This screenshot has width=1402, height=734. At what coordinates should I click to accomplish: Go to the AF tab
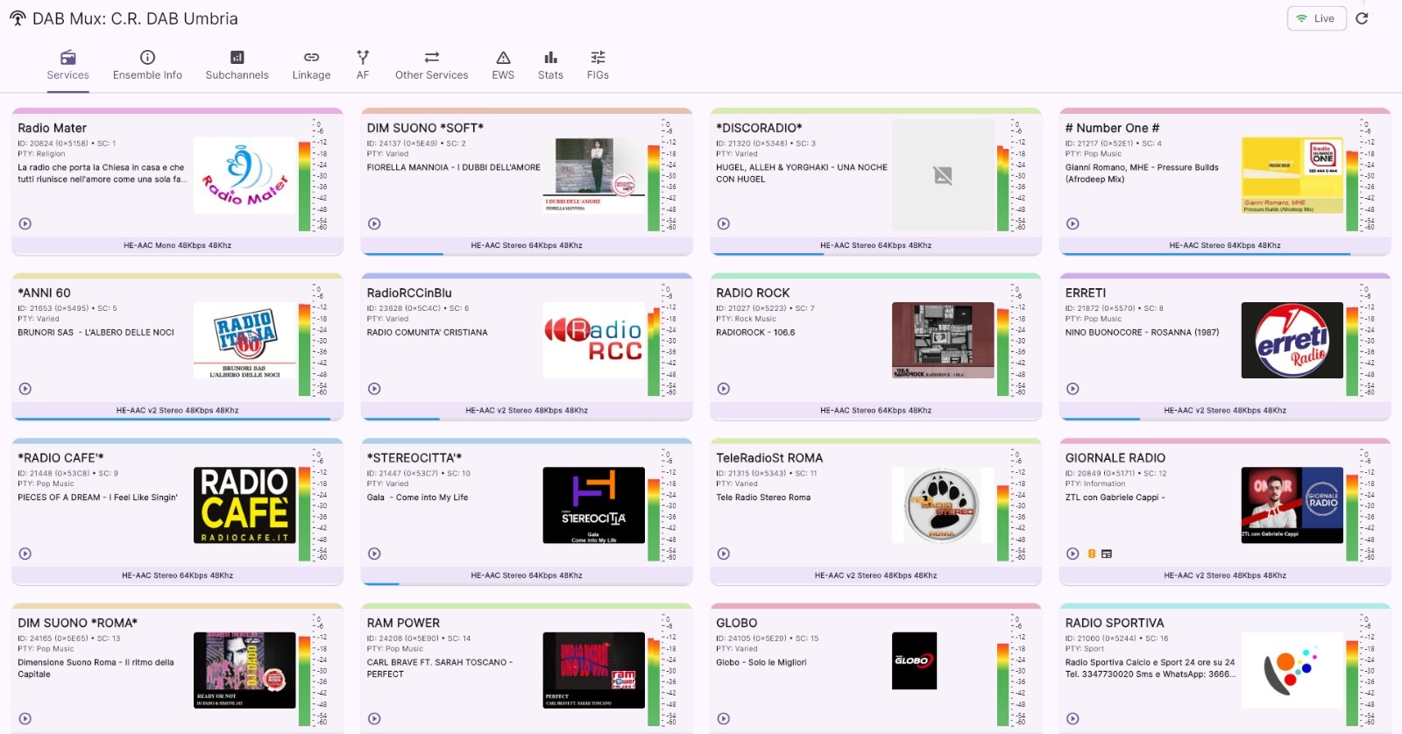point(363,66)
